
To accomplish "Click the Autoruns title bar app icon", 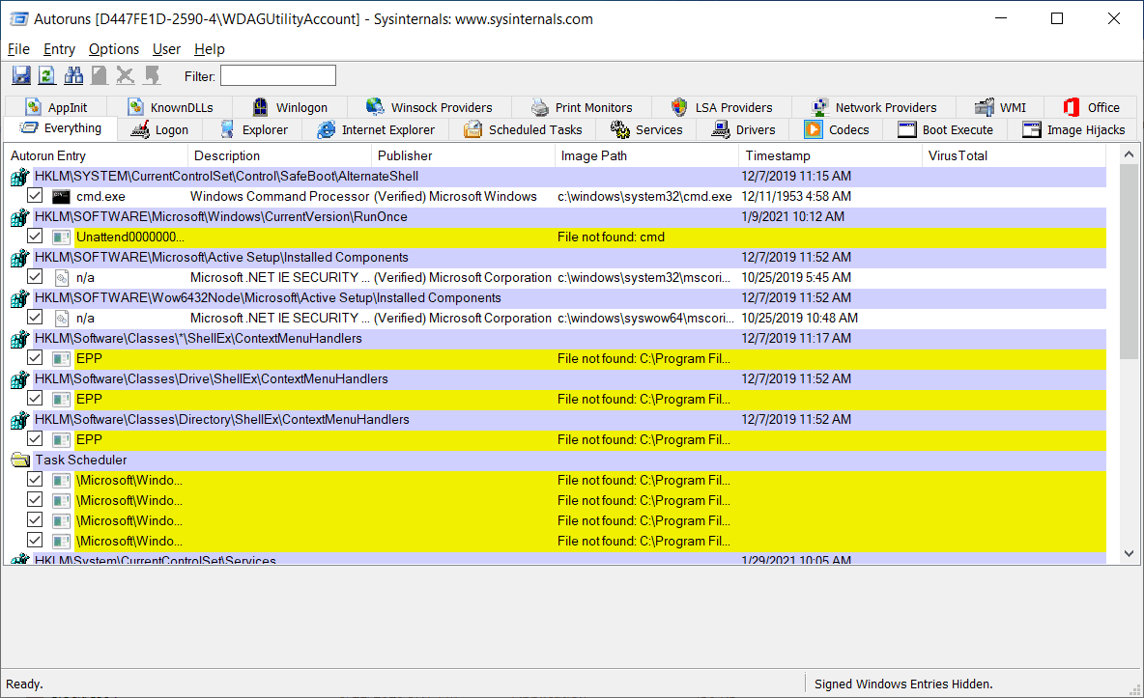I will 18,19.
